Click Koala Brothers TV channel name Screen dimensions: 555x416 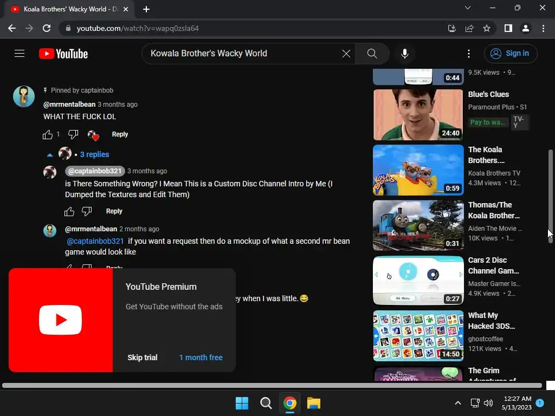click(494, 173)
